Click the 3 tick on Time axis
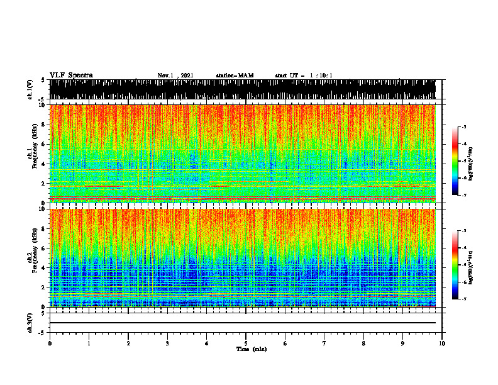The width and height of the screenshot is (498, 385). tap(167, 343)
